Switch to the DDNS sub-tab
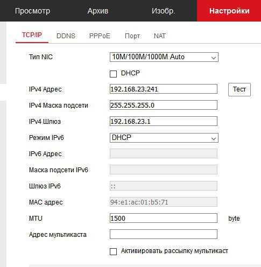261x267 pixels. pyautogui.click(x=66, y=36)
